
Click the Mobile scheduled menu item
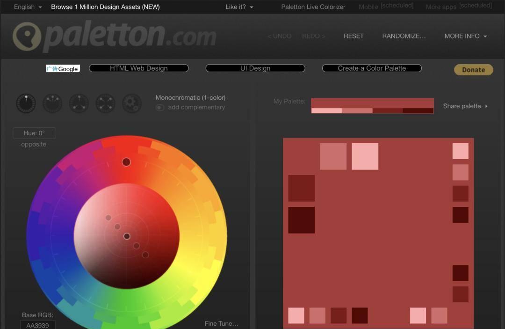tap(386, 6)
